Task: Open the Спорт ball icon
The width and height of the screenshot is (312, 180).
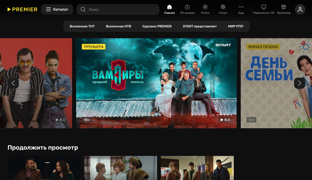Action: coord(223,7)
